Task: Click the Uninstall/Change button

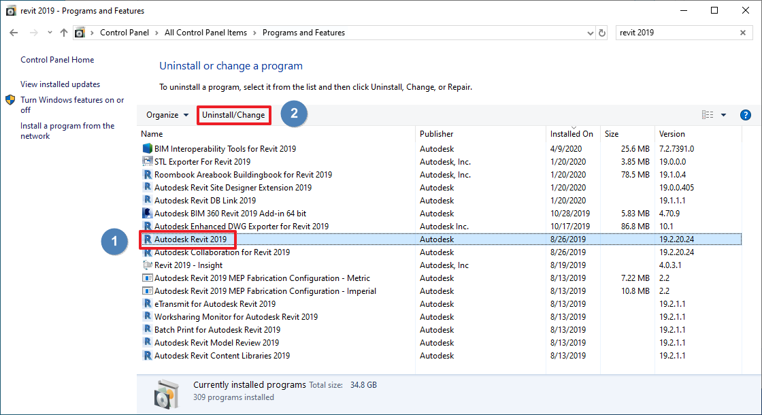Action: click(x=233, y=115)
